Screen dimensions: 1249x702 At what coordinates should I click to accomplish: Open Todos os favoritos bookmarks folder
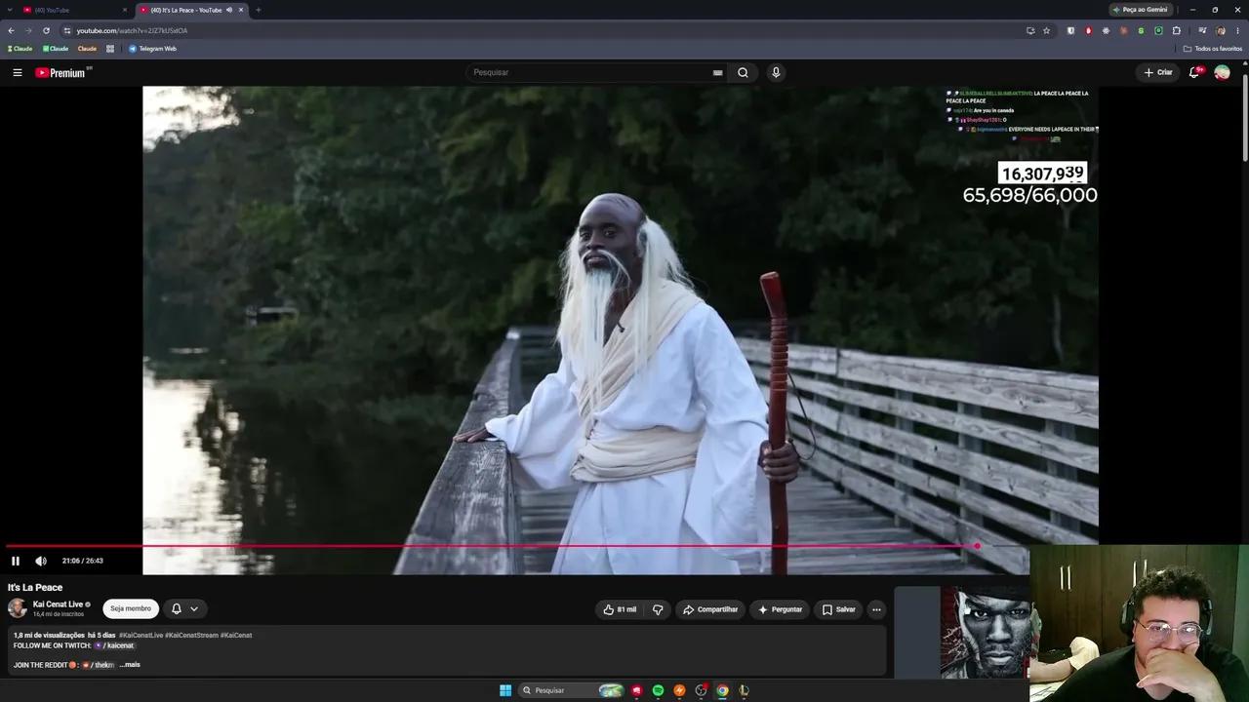pos(1213,49)
